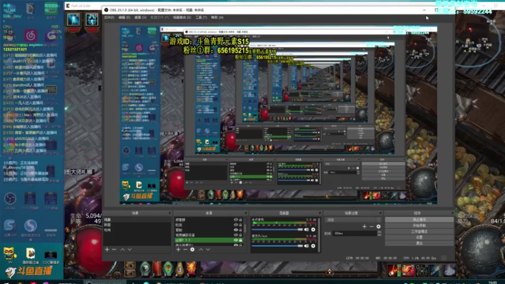Use third flask in game hotbar
This screenshot has height=284, width=505.
coord(168,269)
